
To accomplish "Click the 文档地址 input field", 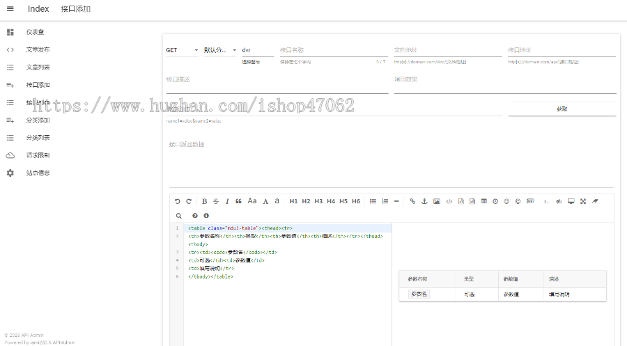I will click(448, 50).
